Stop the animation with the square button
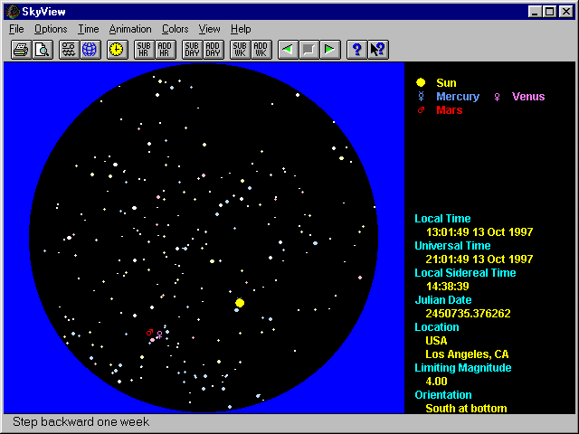Screen dimensions: 579x434 coord(308,50)
